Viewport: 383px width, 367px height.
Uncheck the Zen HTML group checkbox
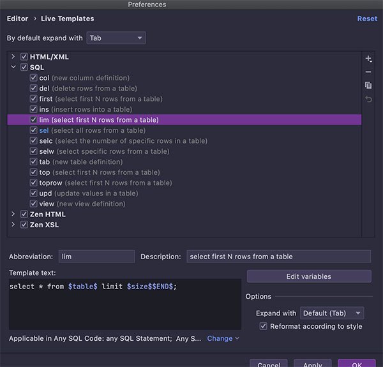24,214
